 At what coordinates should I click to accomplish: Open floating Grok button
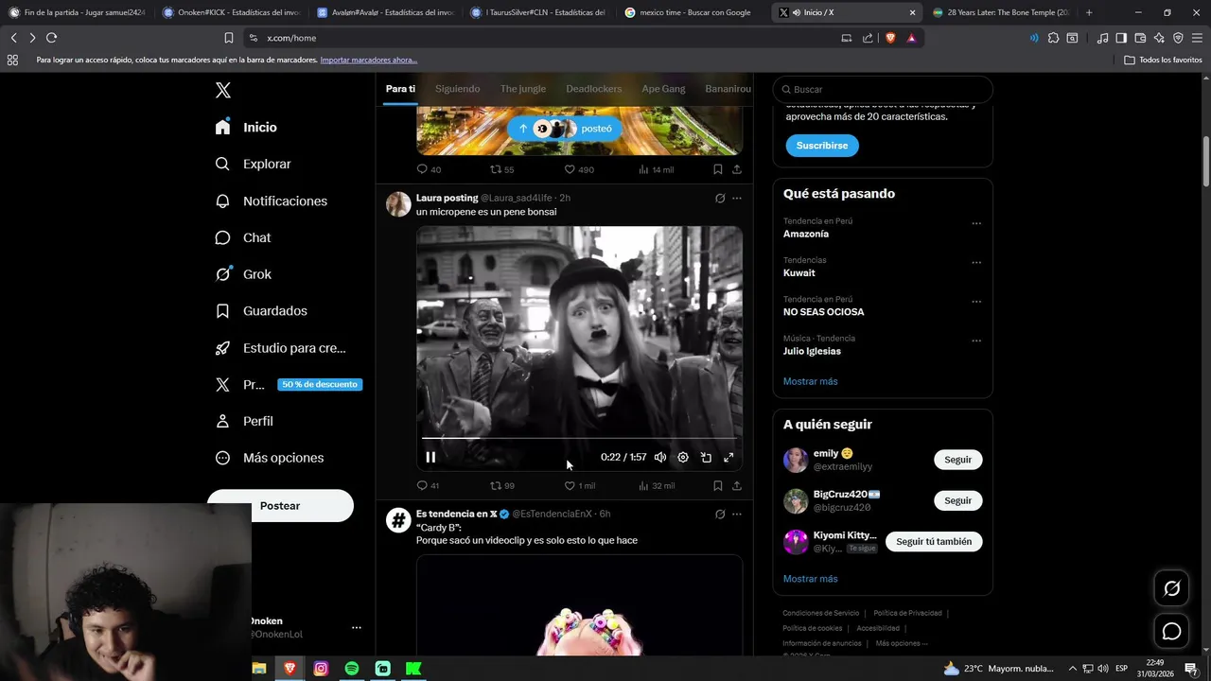tap(1171, 588)
